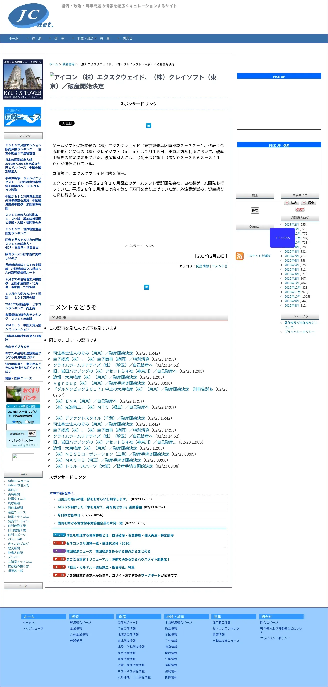Open footer ゼネコンランキング link
The width and height of the screenshot is (328, 687).
226,628
